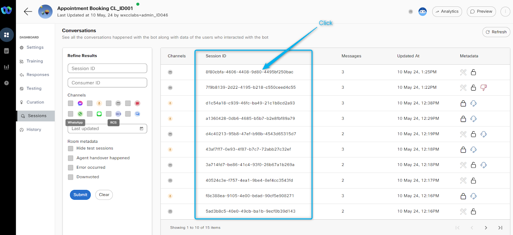The width and height of the screenshot is (513, 235).
Task: Click the locked padlock on the 12:29PM session
Action: pos(463,119)
